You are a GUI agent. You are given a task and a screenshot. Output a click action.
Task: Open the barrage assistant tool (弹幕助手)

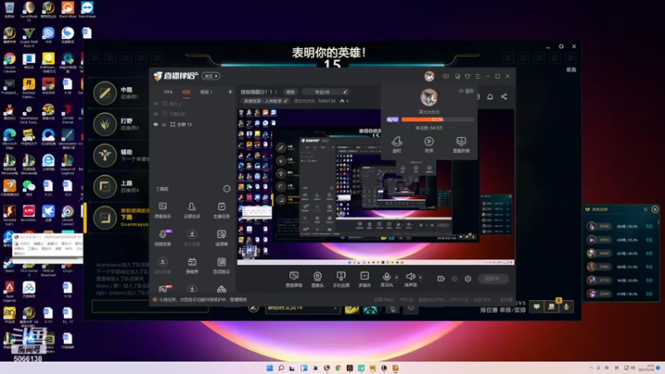(x=162, y=210)
